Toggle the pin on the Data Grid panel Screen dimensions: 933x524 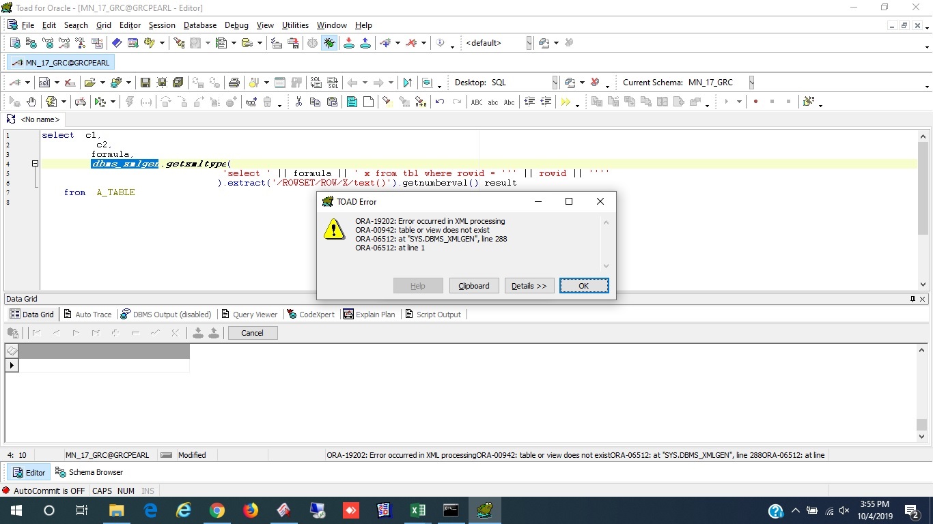coord(913,299)
